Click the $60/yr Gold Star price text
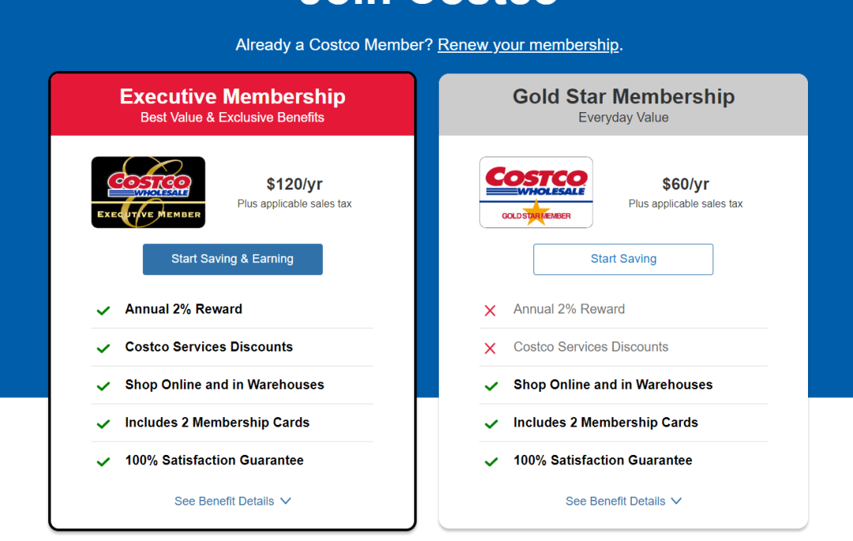853x541 pixels. click(686, 184)
